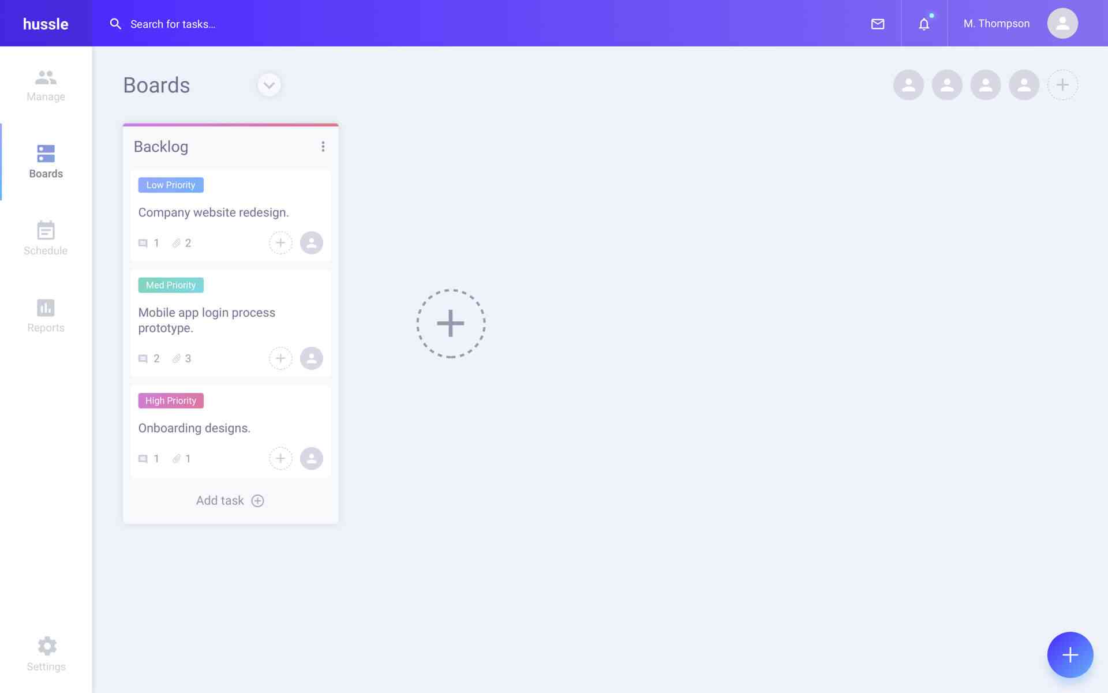Expand the Backlog card options menu
1108x693 pixels.
click(323, 147)
